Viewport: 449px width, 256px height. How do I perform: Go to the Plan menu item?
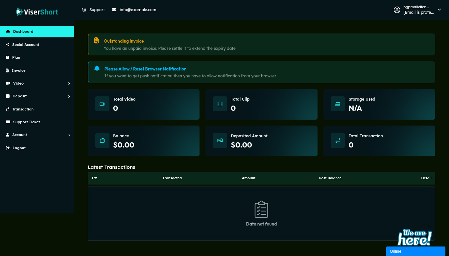tap(16, 57)
